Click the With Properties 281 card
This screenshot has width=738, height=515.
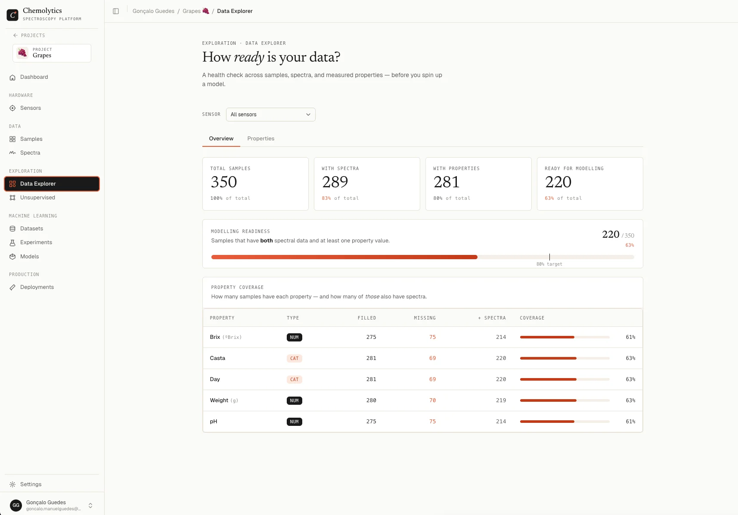478,184
